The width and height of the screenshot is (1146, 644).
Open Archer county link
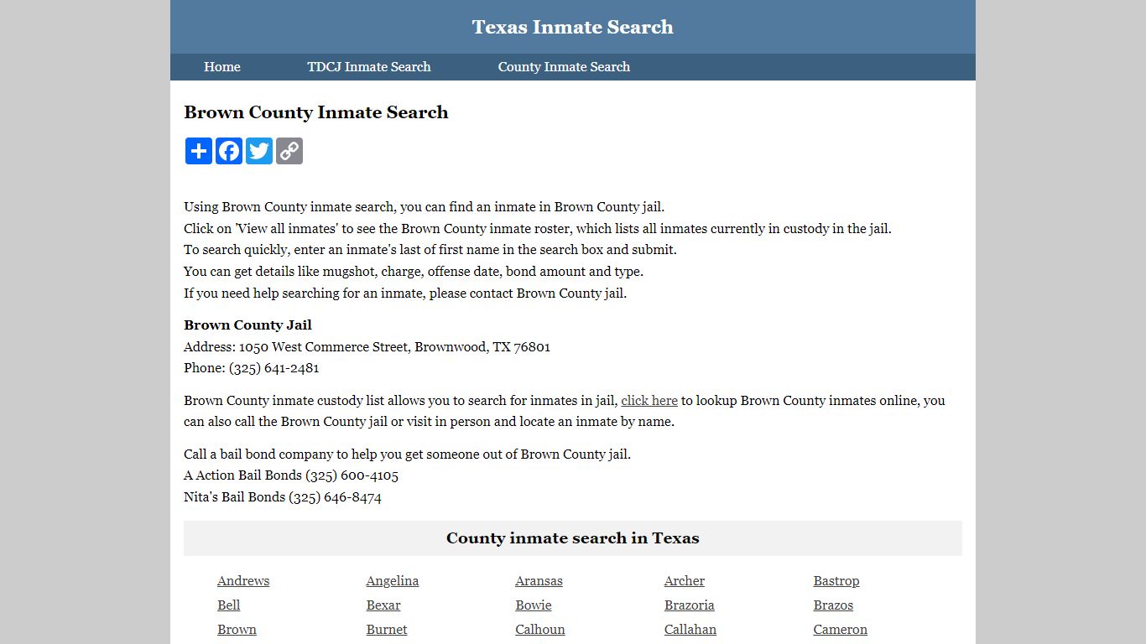coord(685,581)
